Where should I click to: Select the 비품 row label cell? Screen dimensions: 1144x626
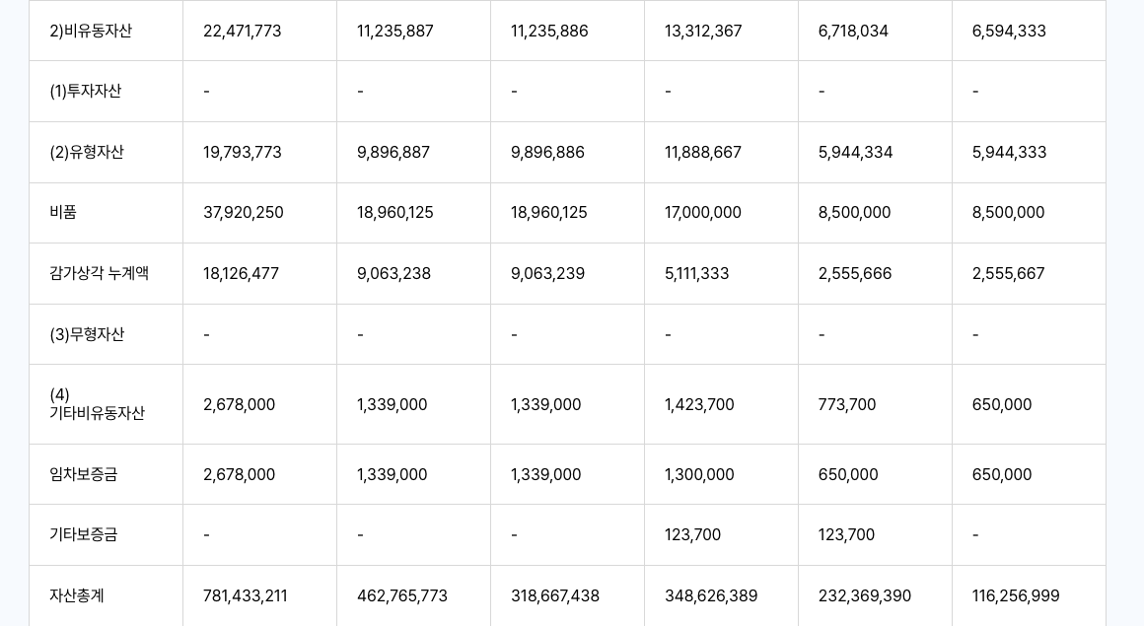coord(63,213)
